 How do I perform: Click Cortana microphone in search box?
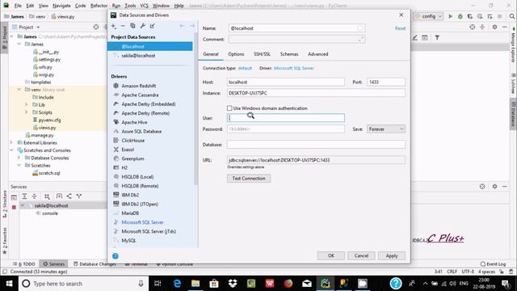tap(141, 284)
